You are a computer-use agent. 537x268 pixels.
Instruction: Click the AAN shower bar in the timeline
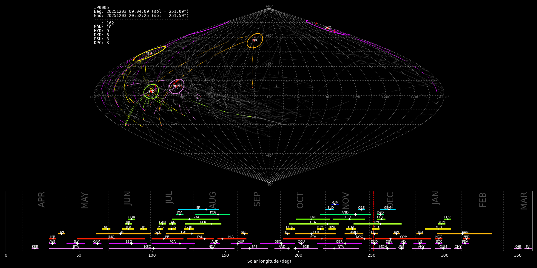[465, 234]
